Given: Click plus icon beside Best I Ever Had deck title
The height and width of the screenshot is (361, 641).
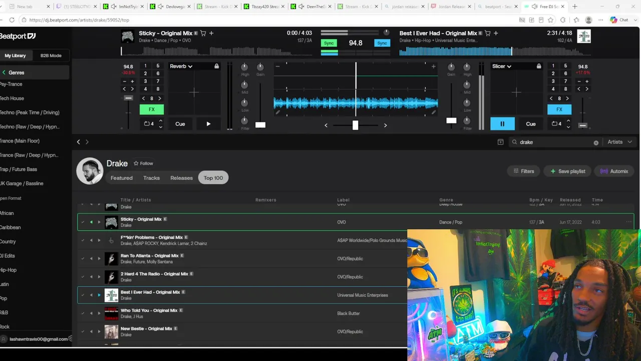Looking at the screenshot, I should [496, 33].
